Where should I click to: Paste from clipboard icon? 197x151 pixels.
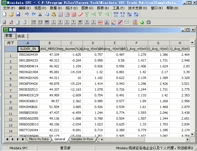point(54,14)
